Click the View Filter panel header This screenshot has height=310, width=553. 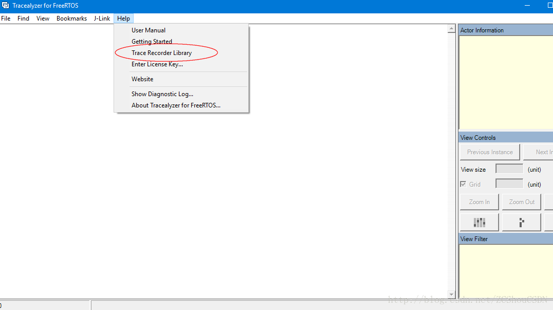click(506, 239)
